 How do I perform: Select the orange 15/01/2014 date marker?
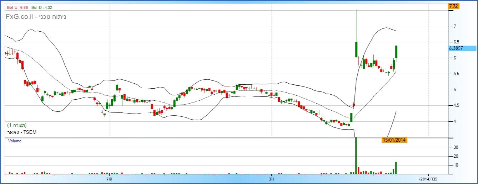[x=394, y=140]
